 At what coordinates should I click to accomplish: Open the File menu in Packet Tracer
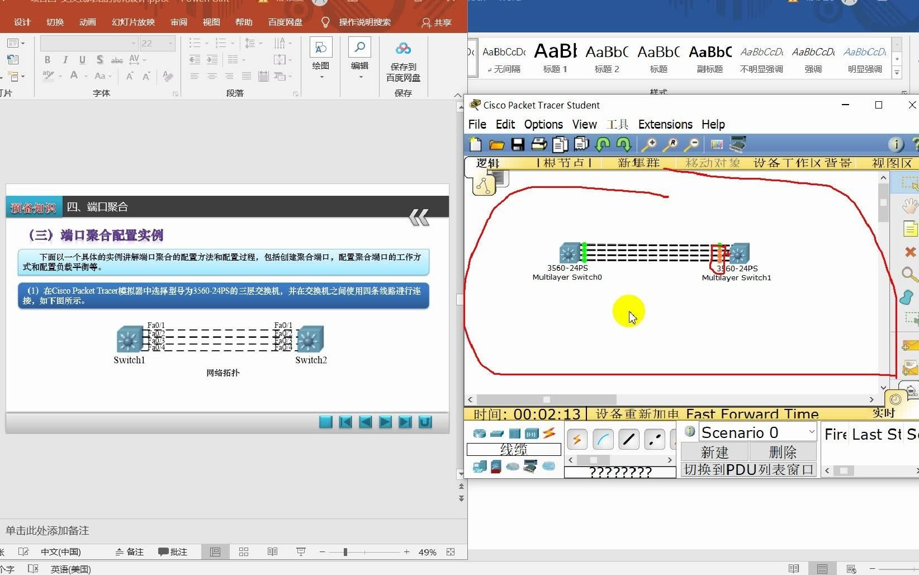[x=477, y=124]
